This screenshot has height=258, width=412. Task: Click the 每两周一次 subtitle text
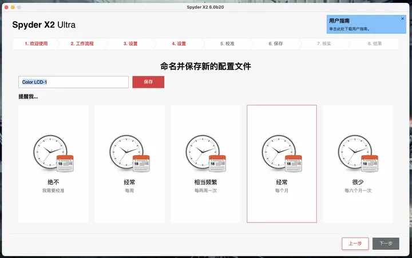pyautogui.click(x=205, y=190)
